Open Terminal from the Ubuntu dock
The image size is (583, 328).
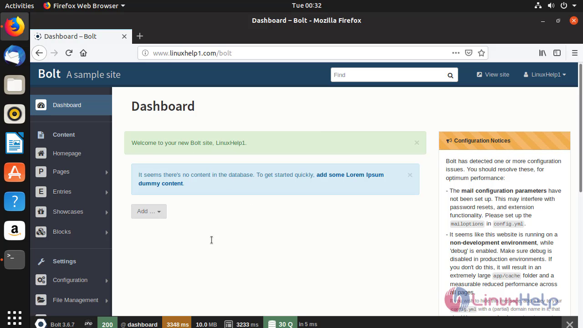tap(15, 260)
